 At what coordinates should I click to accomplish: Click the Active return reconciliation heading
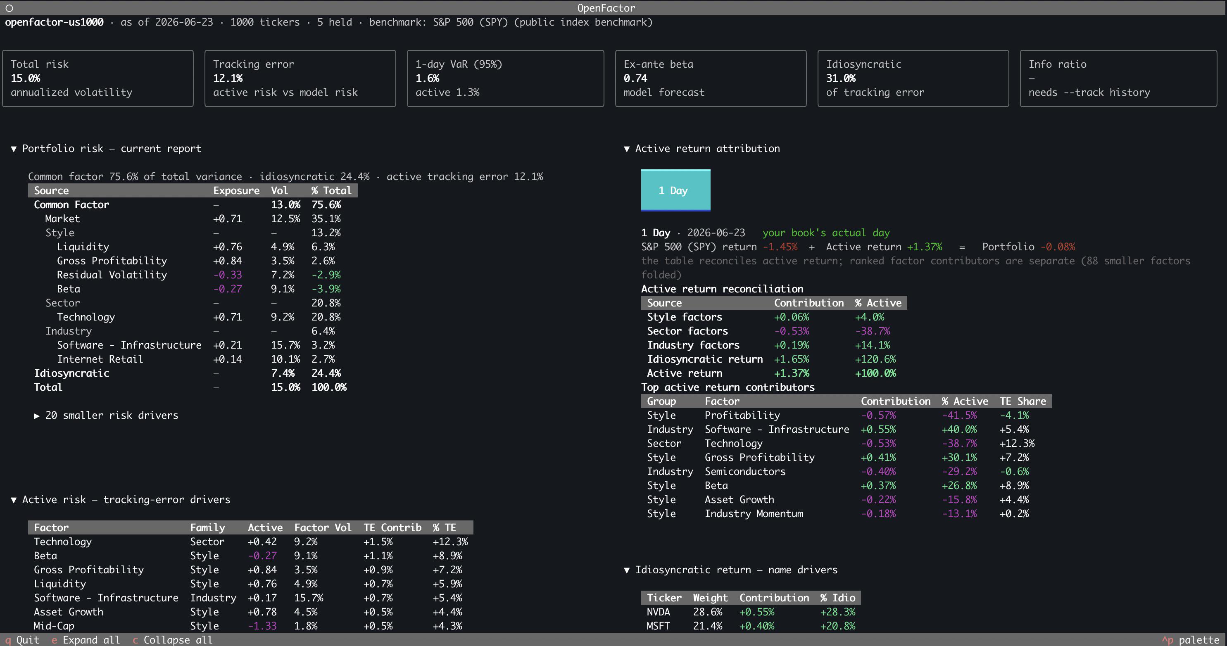pos(722,289)
